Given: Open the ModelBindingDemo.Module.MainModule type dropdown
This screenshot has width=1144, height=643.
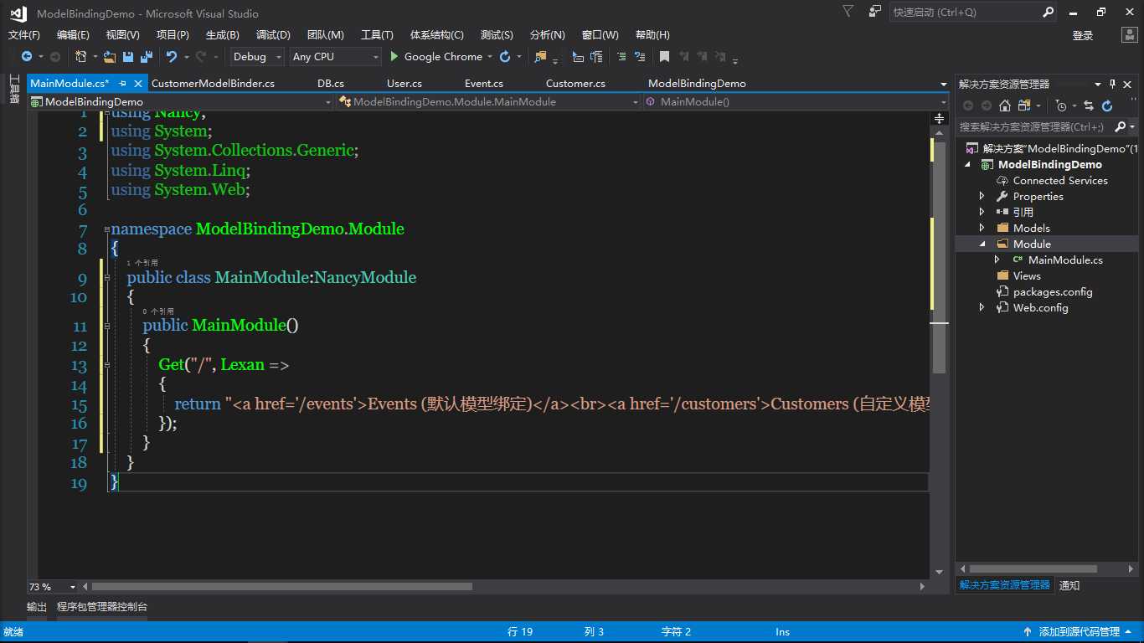Looking at the screenshot, I should [489, 102].
